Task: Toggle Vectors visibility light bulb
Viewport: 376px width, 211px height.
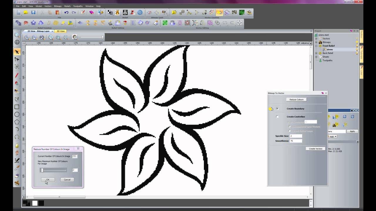Action: 357,38
